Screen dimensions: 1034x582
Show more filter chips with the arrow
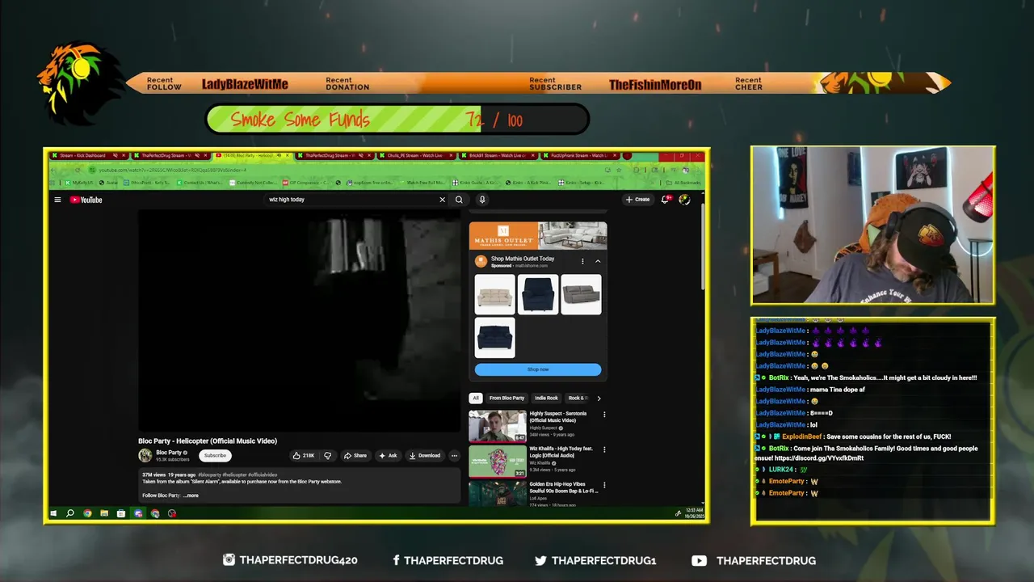click(599, 398)
